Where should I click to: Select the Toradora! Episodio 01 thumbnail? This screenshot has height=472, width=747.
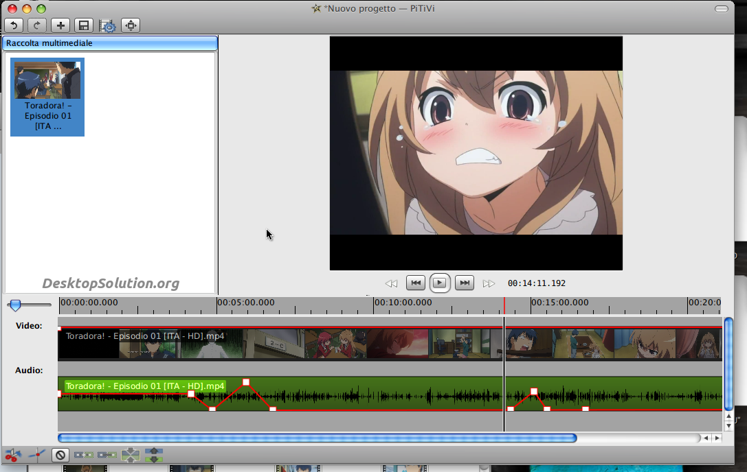click(47, 97)
